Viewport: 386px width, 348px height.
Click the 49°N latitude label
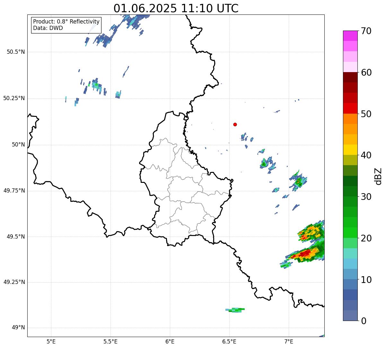tap(18, 328)
